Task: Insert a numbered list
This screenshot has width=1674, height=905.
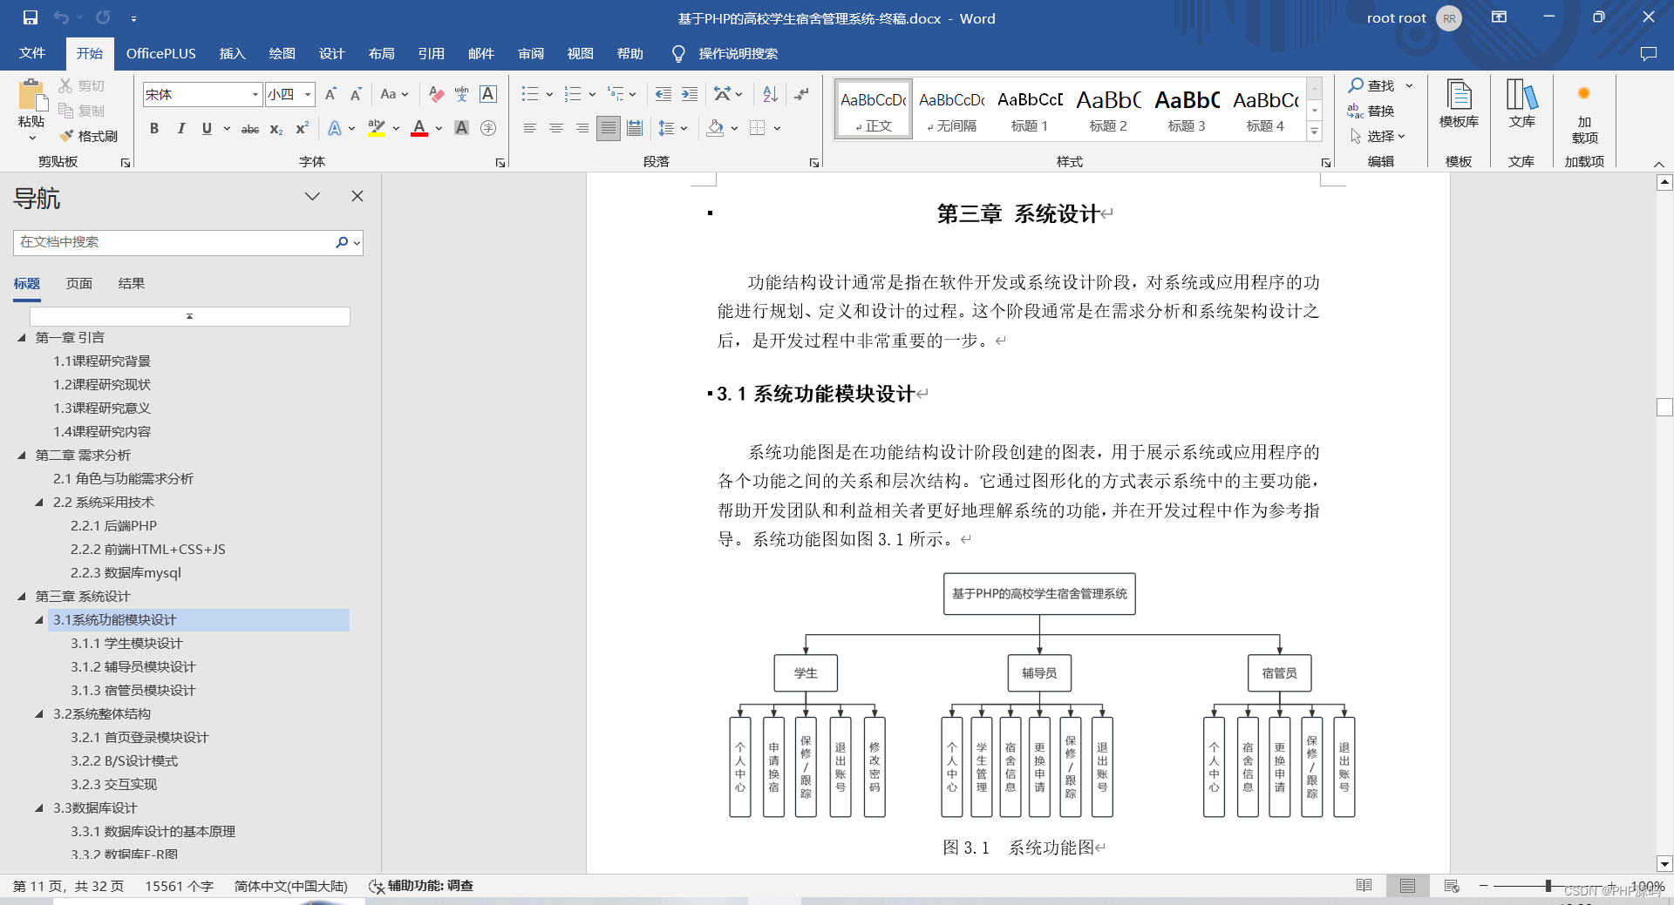Action: coord(573,94)
